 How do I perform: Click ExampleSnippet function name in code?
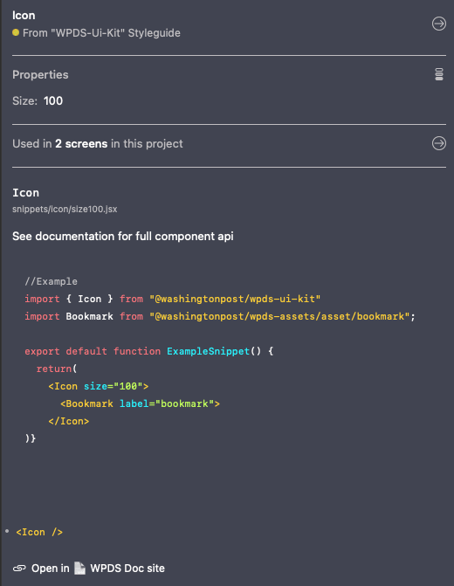[x=208, y=351]
